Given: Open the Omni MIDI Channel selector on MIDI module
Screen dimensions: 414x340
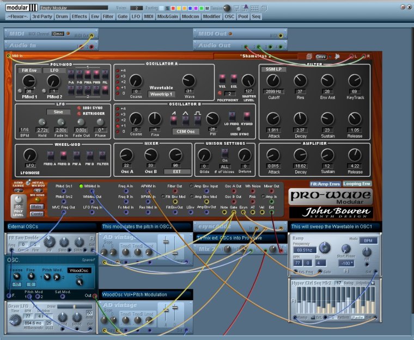Looking at the screenshot, I should point(58,34).
